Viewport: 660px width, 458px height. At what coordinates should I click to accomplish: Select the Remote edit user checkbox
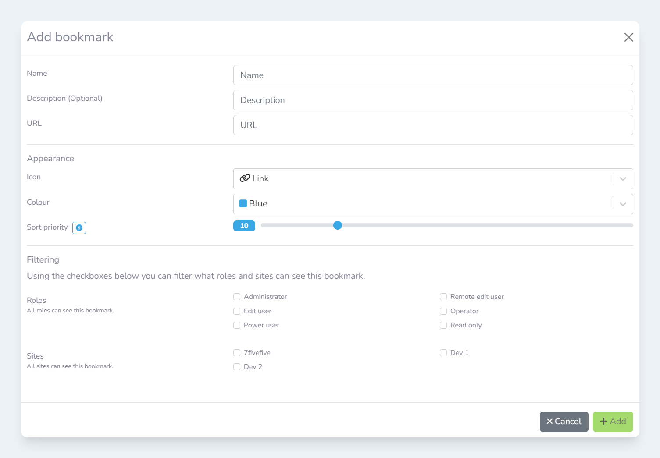coord(443,297)
